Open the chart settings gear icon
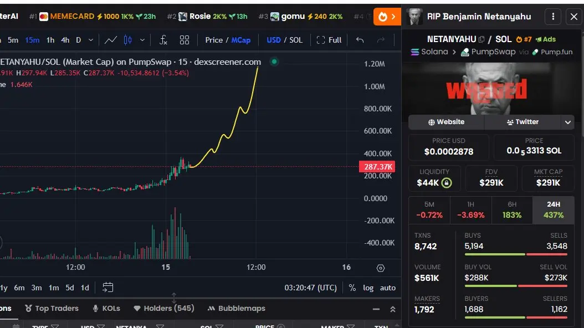 380,268
